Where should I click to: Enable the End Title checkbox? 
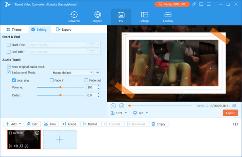8,52
